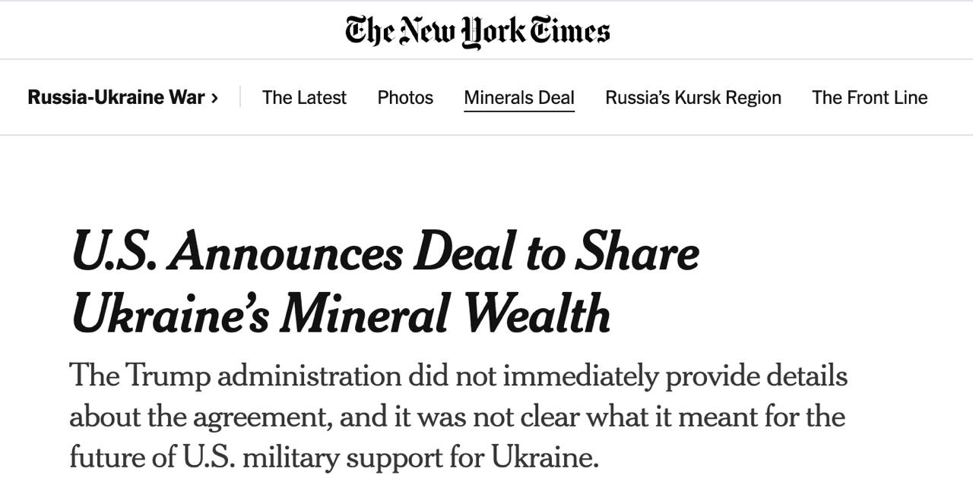Select the Minerals Deal tab
This screenshot has width=973, height=497.
pos(519,98)
